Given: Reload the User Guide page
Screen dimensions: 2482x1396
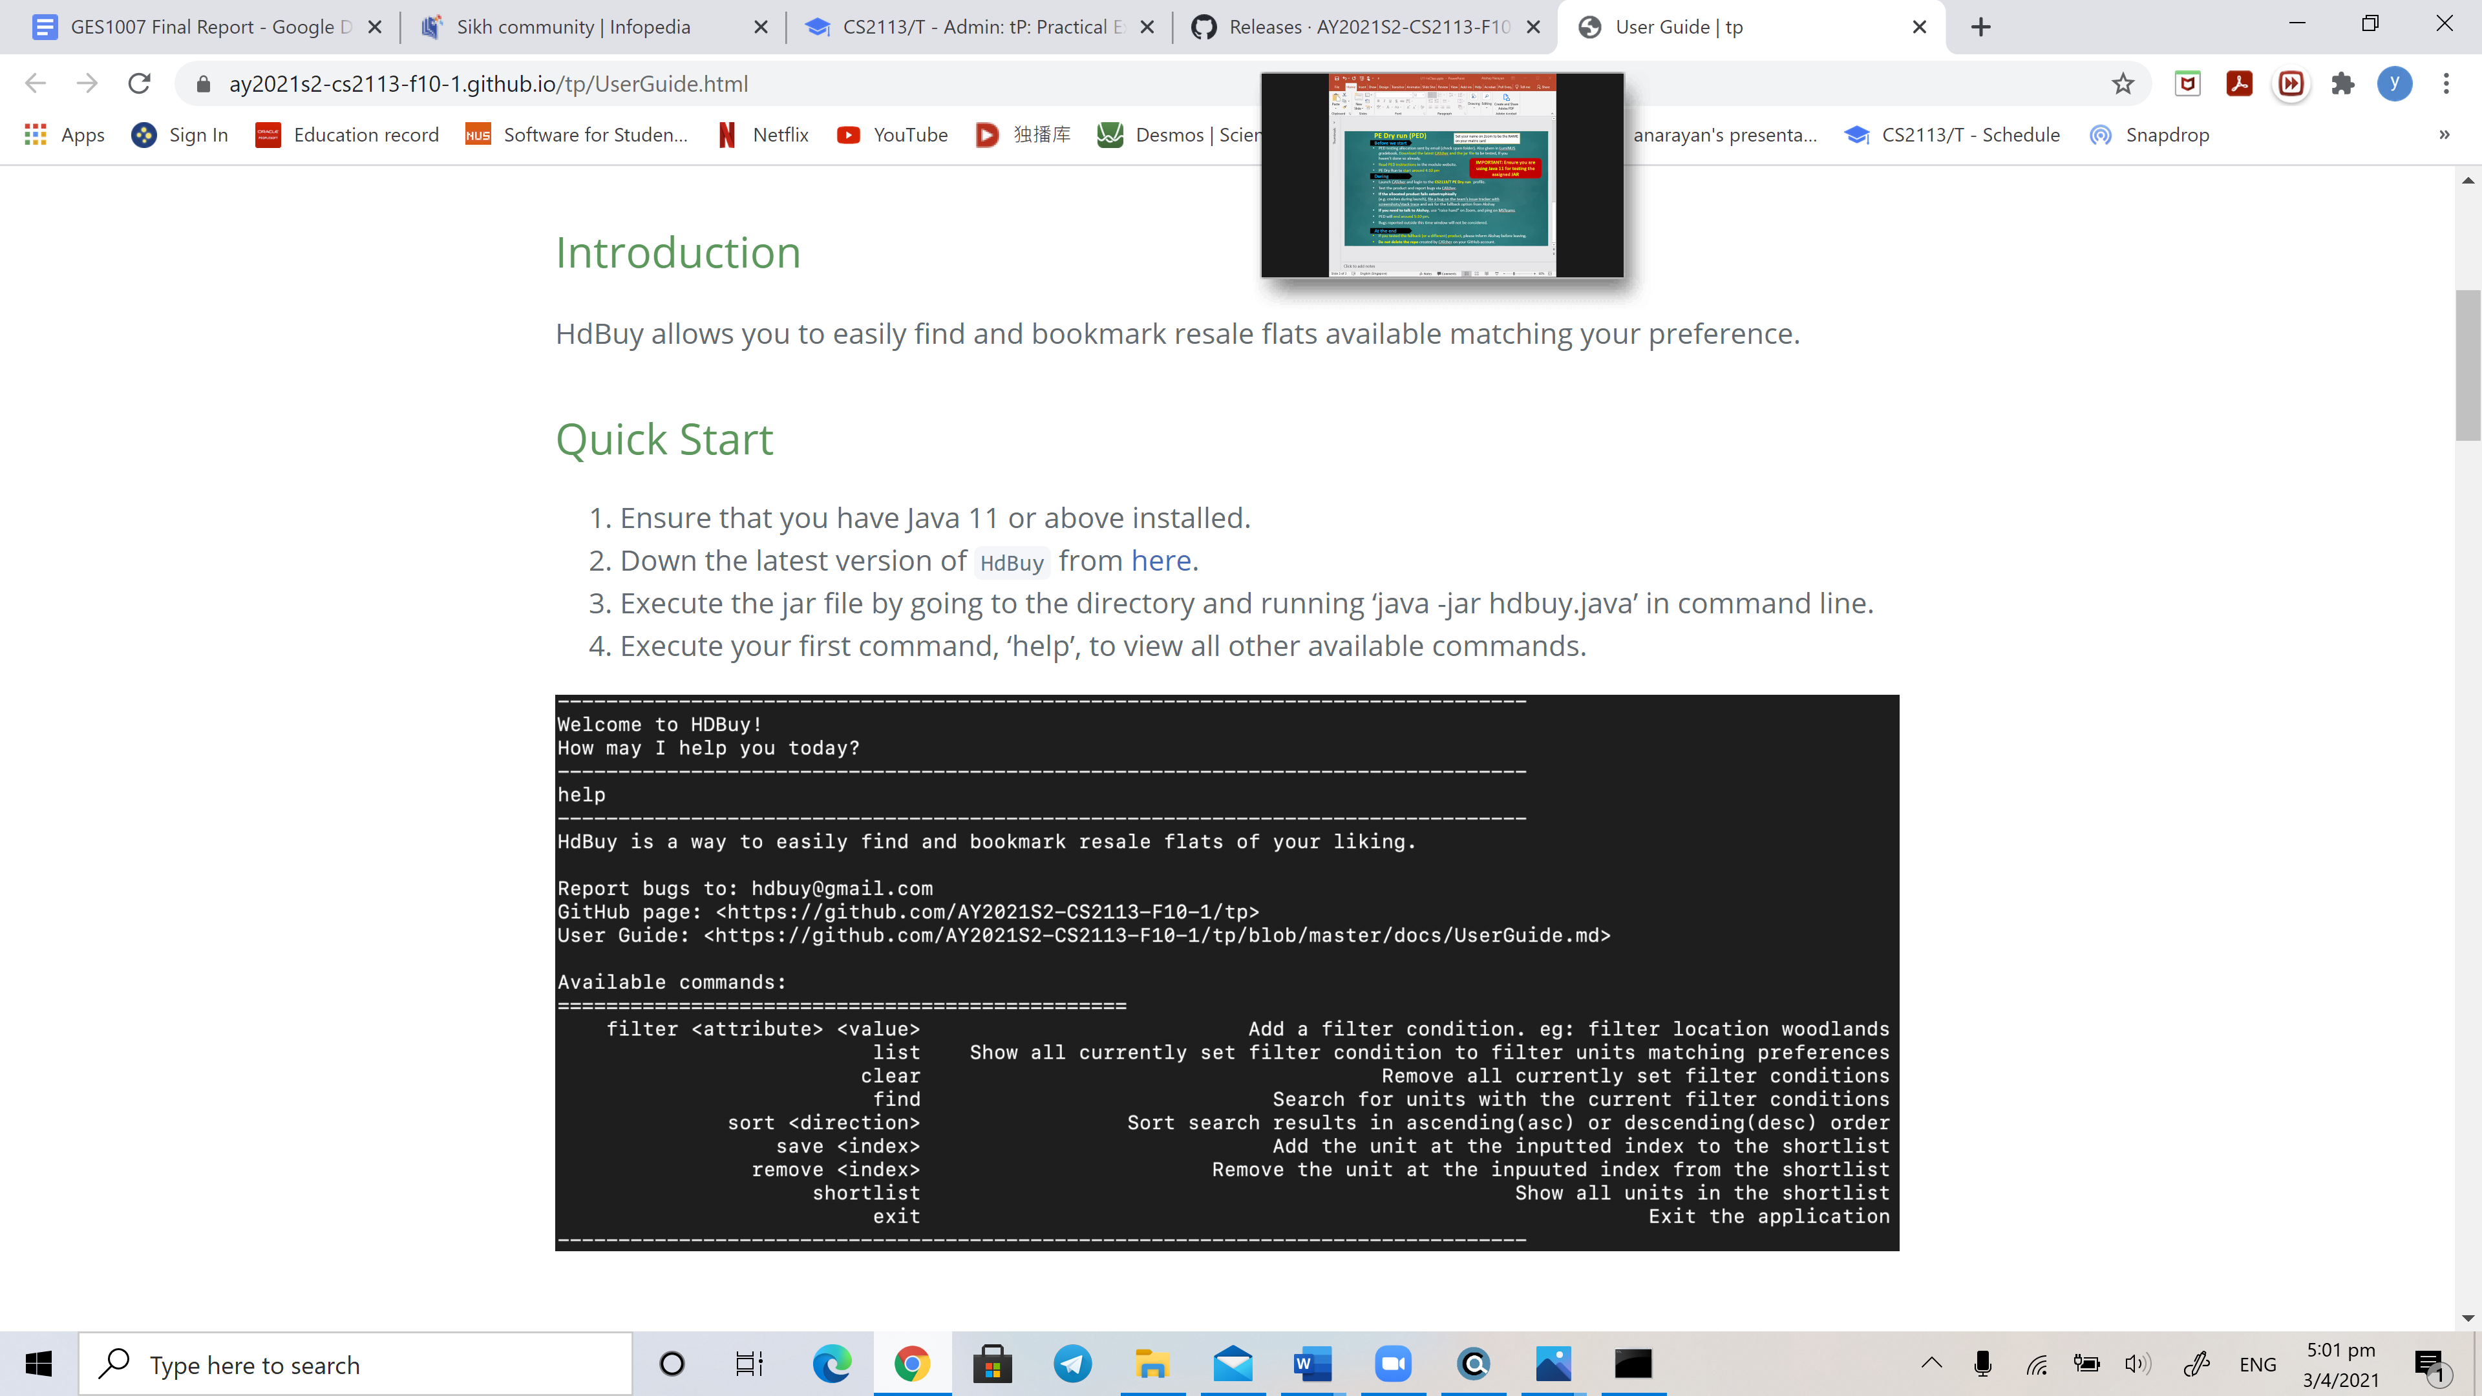Looking at the screenshot, I should [x=140, y=84].
